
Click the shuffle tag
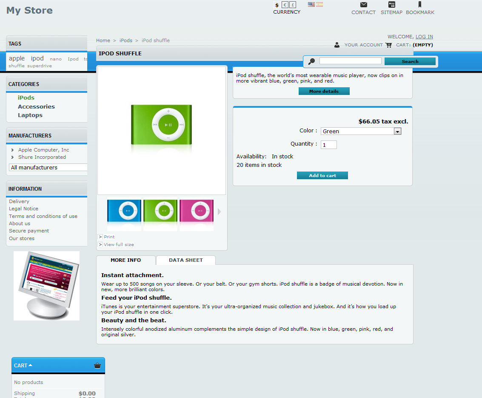pyautogui.click(x=17, y=66)
